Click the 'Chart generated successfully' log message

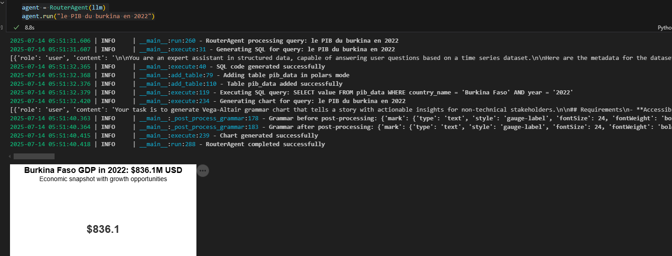point(269,136)
